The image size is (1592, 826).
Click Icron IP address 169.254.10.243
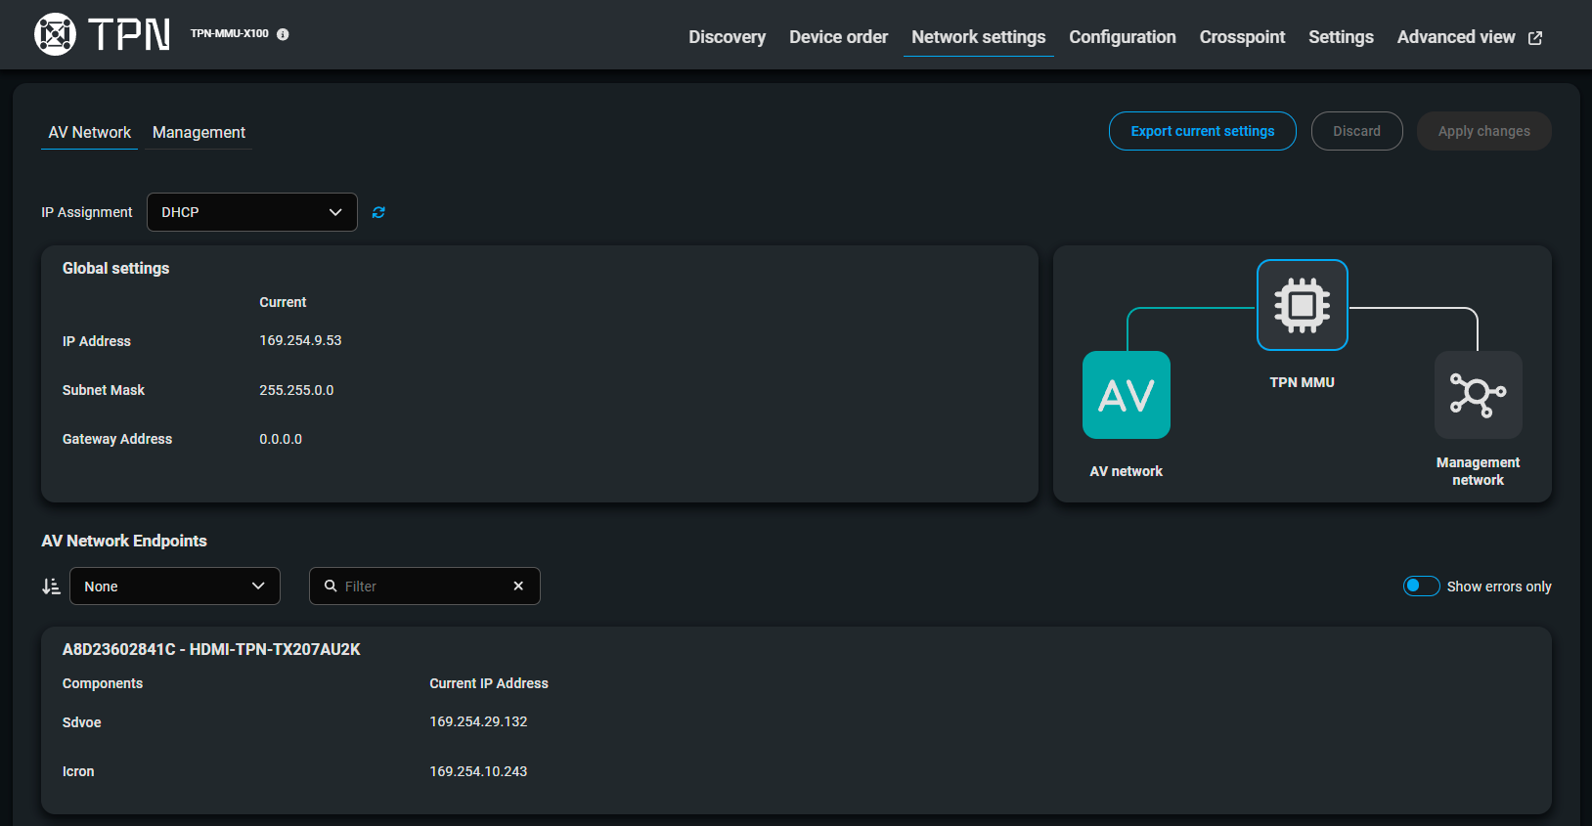478,771
